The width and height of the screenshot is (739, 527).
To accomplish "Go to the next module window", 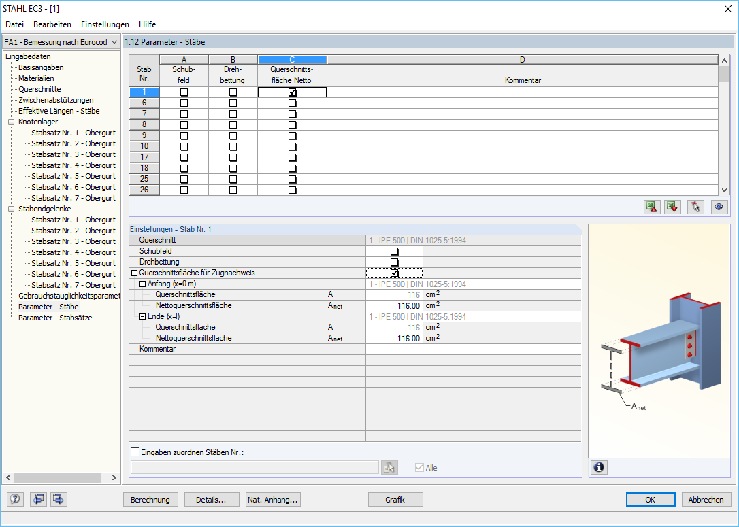I will [x=58, y=499].
